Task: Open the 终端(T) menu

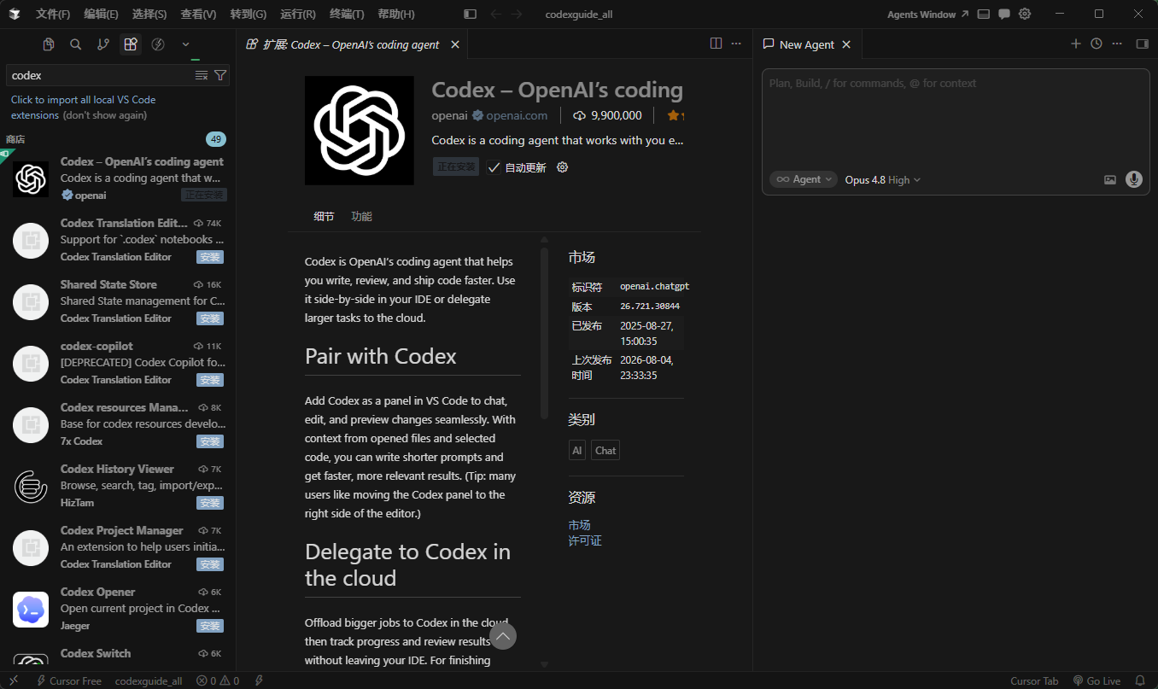Action: tap(347, 15)
